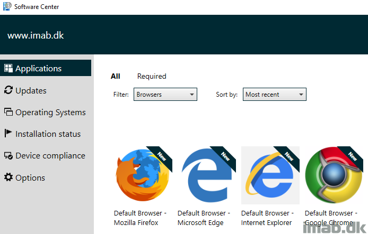368x234 pixels.
Task: Open the Applications section label
Action: click(39, 69)
